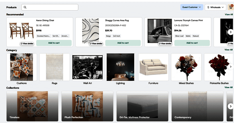The image size is (234, 123).
Task: View similar items for Aaron Dining Chair
Action: [x=27, y=43]
